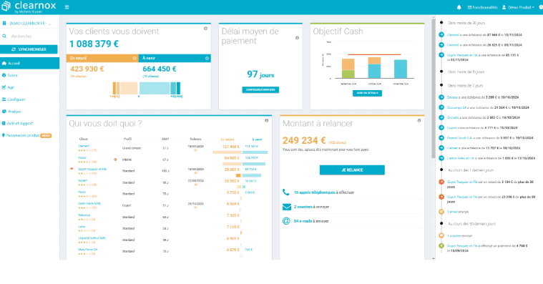Click the info icon on Montant à relancer card
Viewport: 543px width, 284px height.
click(419, 120)
